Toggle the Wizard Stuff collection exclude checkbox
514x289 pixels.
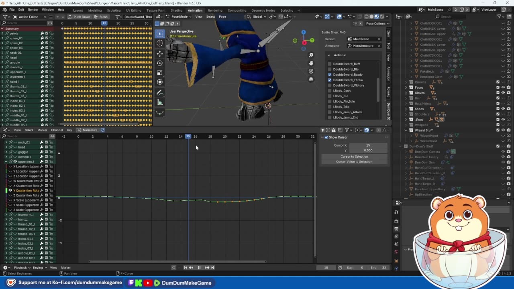498,130
